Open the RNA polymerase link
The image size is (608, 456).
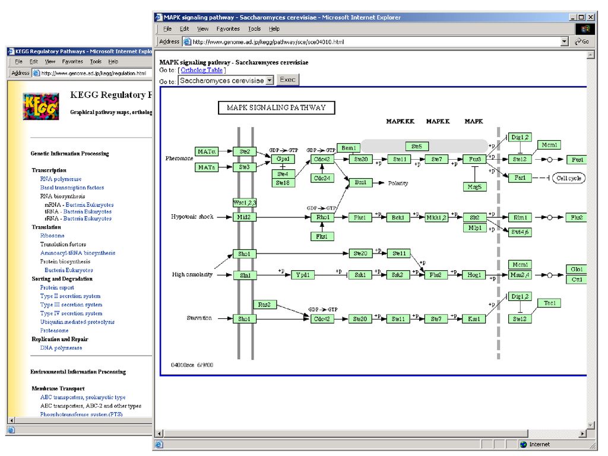point(61,179)
